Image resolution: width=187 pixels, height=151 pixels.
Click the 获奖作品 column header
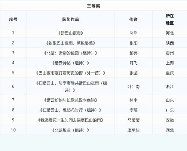pos(71,19)
